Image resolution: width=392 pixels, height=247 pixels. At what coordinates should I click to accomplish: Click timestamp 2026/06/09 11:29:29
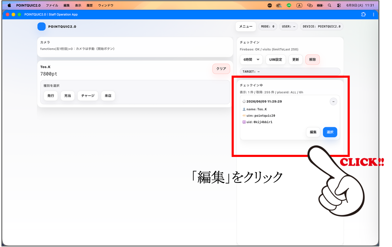click(x=264, y=102)
